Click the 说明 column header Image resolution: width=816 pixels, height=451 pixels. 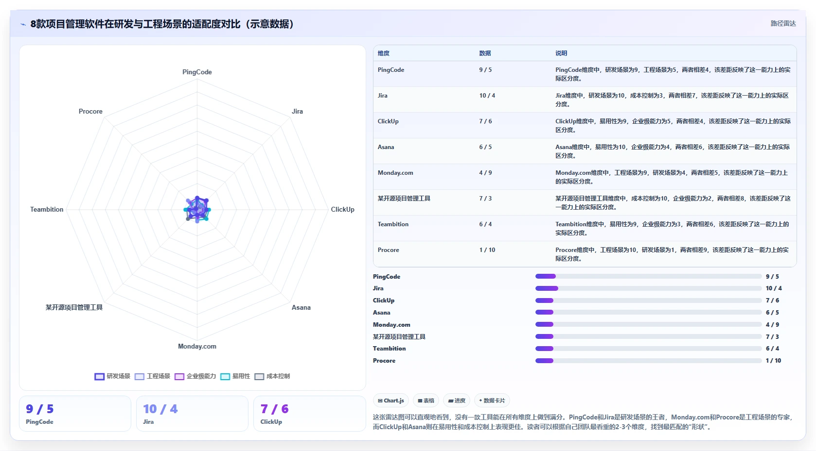click(x=561, y=53)
